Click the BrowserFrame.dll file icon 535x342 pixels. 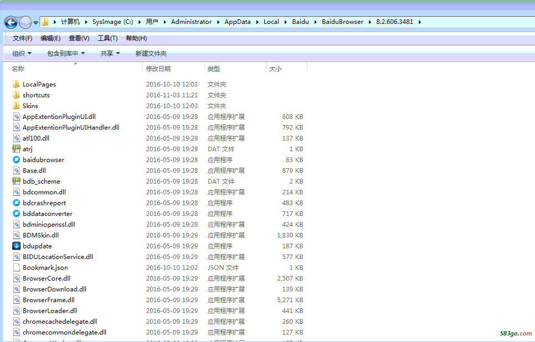pyautogui.click(x=17, y=300)
